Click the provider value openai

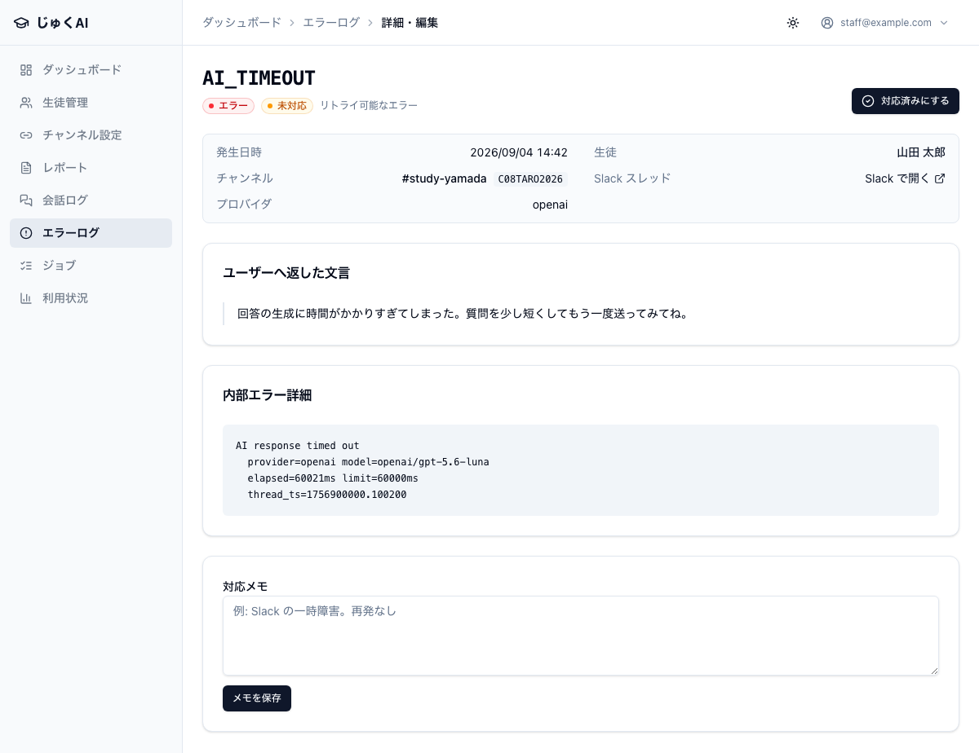pos(550,205)
